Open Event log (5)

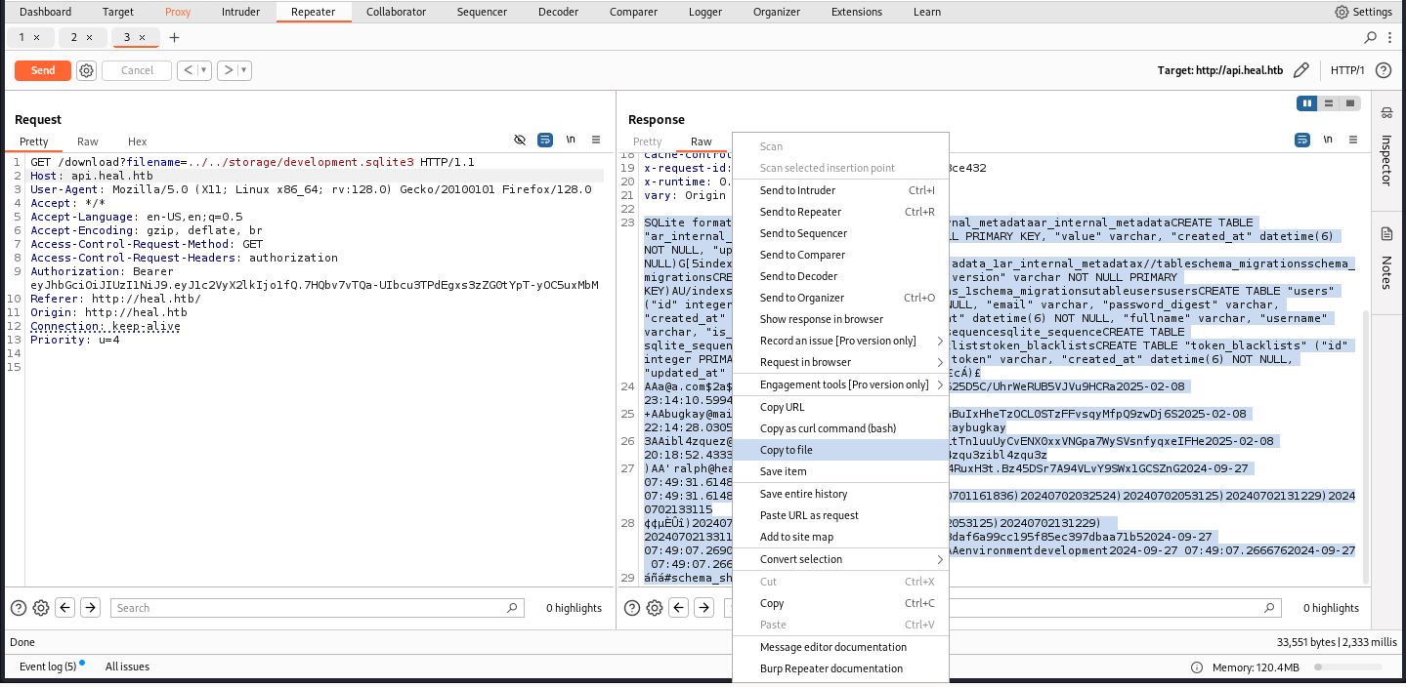48,667
